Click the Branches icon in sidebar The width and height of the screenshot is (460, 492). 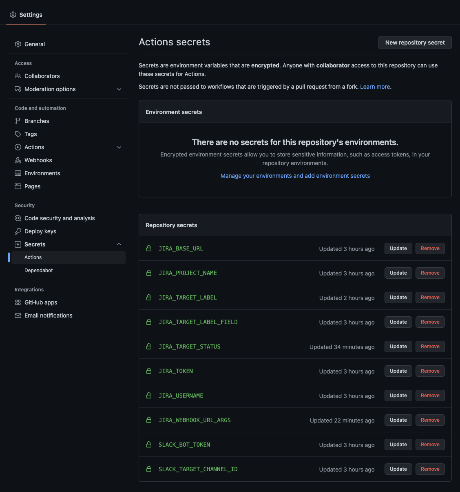point(18,121)
